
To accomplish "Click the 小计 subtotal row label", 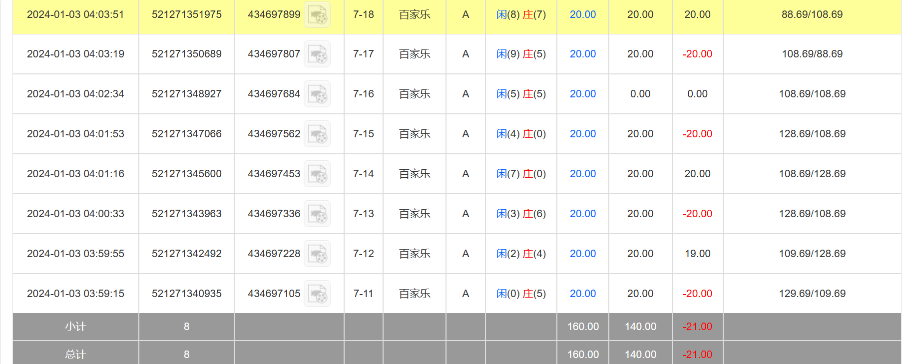I will tap(75, 327).
